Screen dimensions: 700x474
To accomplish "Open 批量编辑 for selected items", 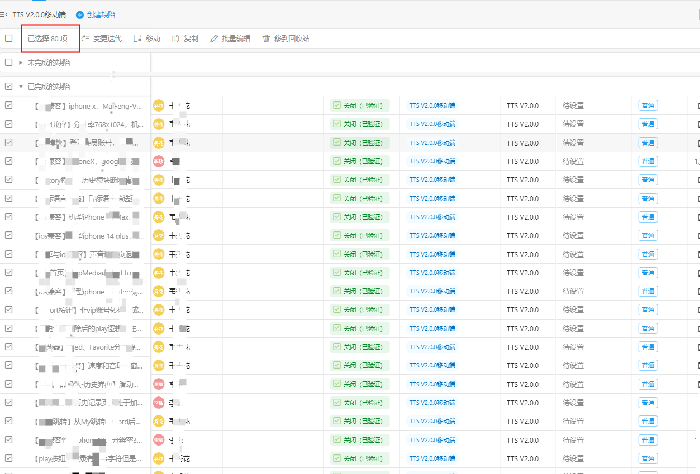I will (x=230, y=38).
